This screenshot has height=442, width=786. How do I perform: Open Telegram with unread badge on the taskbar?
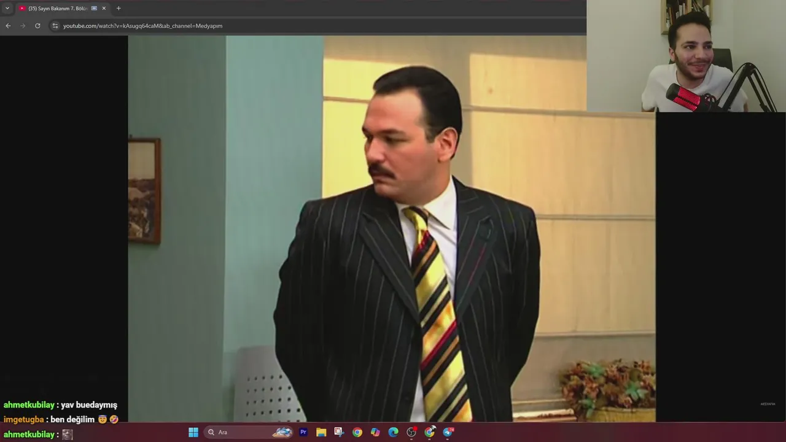pos(448,432)
